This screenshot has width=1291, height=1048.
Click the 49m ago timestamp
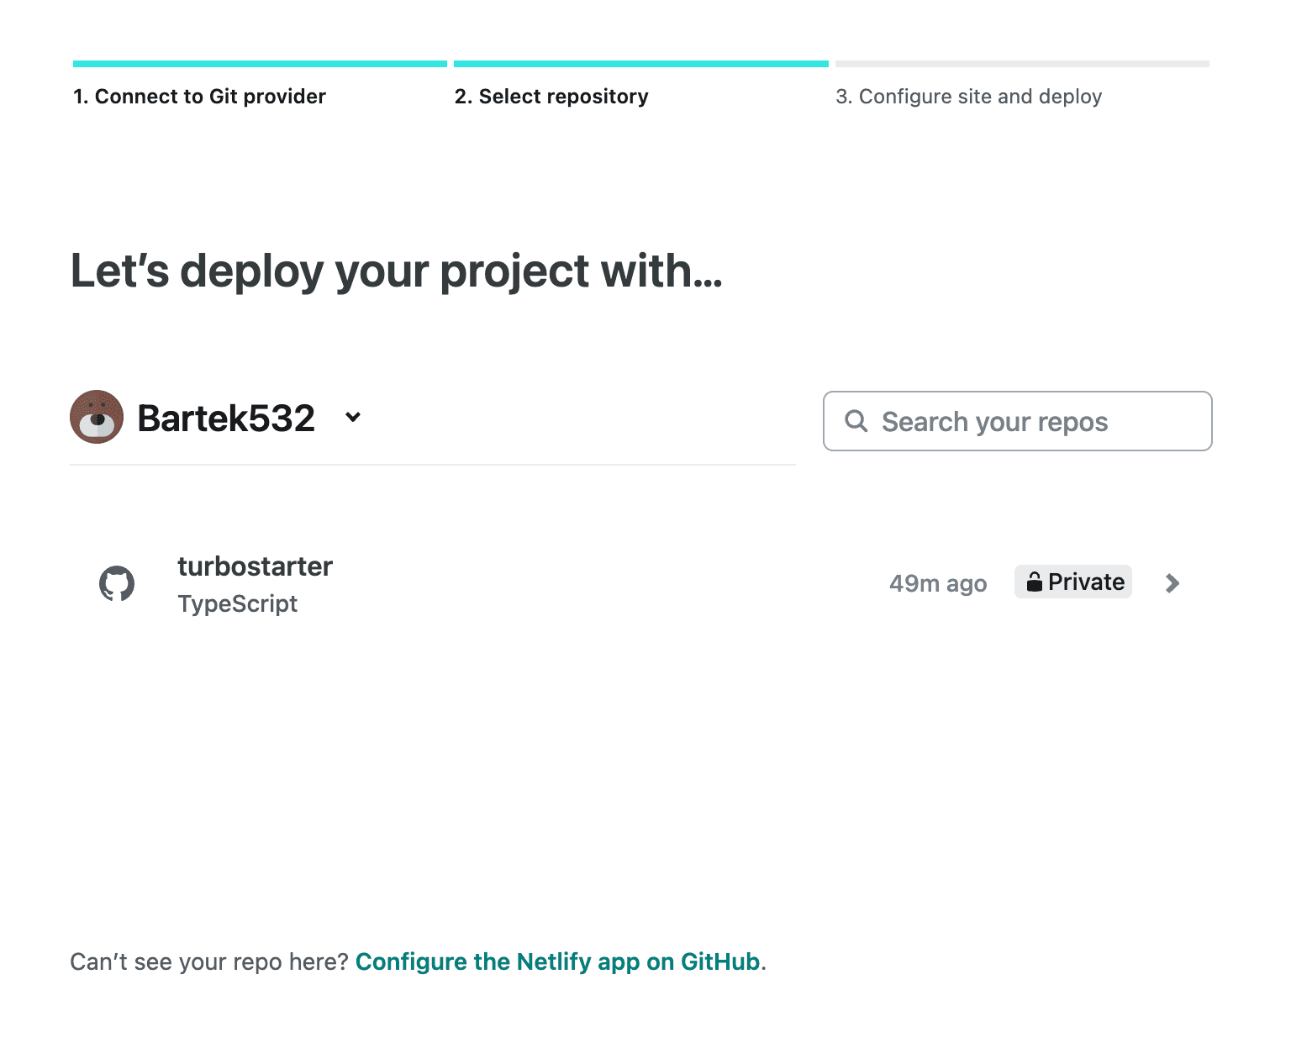coord(938,583)
